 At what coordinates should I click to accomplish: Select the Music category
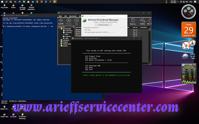(x=66, y=34)
